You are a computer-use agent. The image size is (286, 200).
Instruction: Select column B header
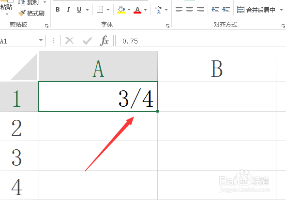[x=217, y=67]
